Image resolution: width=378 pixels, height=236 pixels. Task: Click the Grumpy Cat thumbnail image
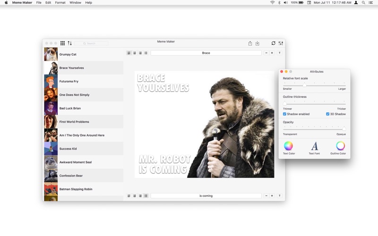tap(51, 54)
